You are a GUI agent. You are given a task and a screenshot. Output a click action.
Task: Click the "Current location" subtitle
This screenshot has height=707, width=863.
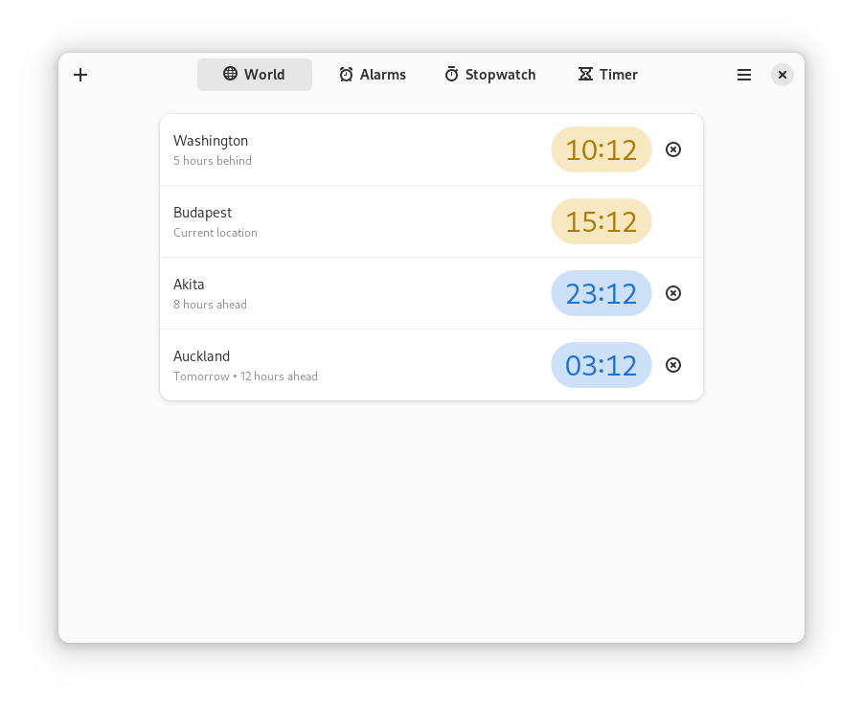pos(216,233)
